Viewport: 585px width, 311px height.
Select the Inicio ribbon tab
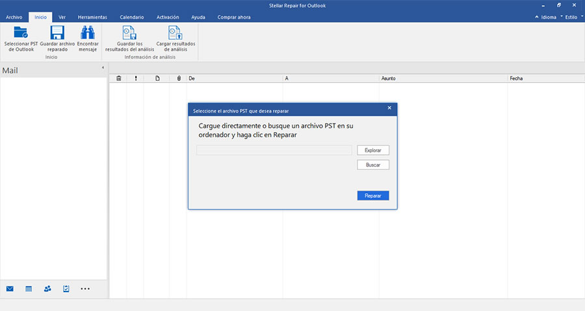41,17
